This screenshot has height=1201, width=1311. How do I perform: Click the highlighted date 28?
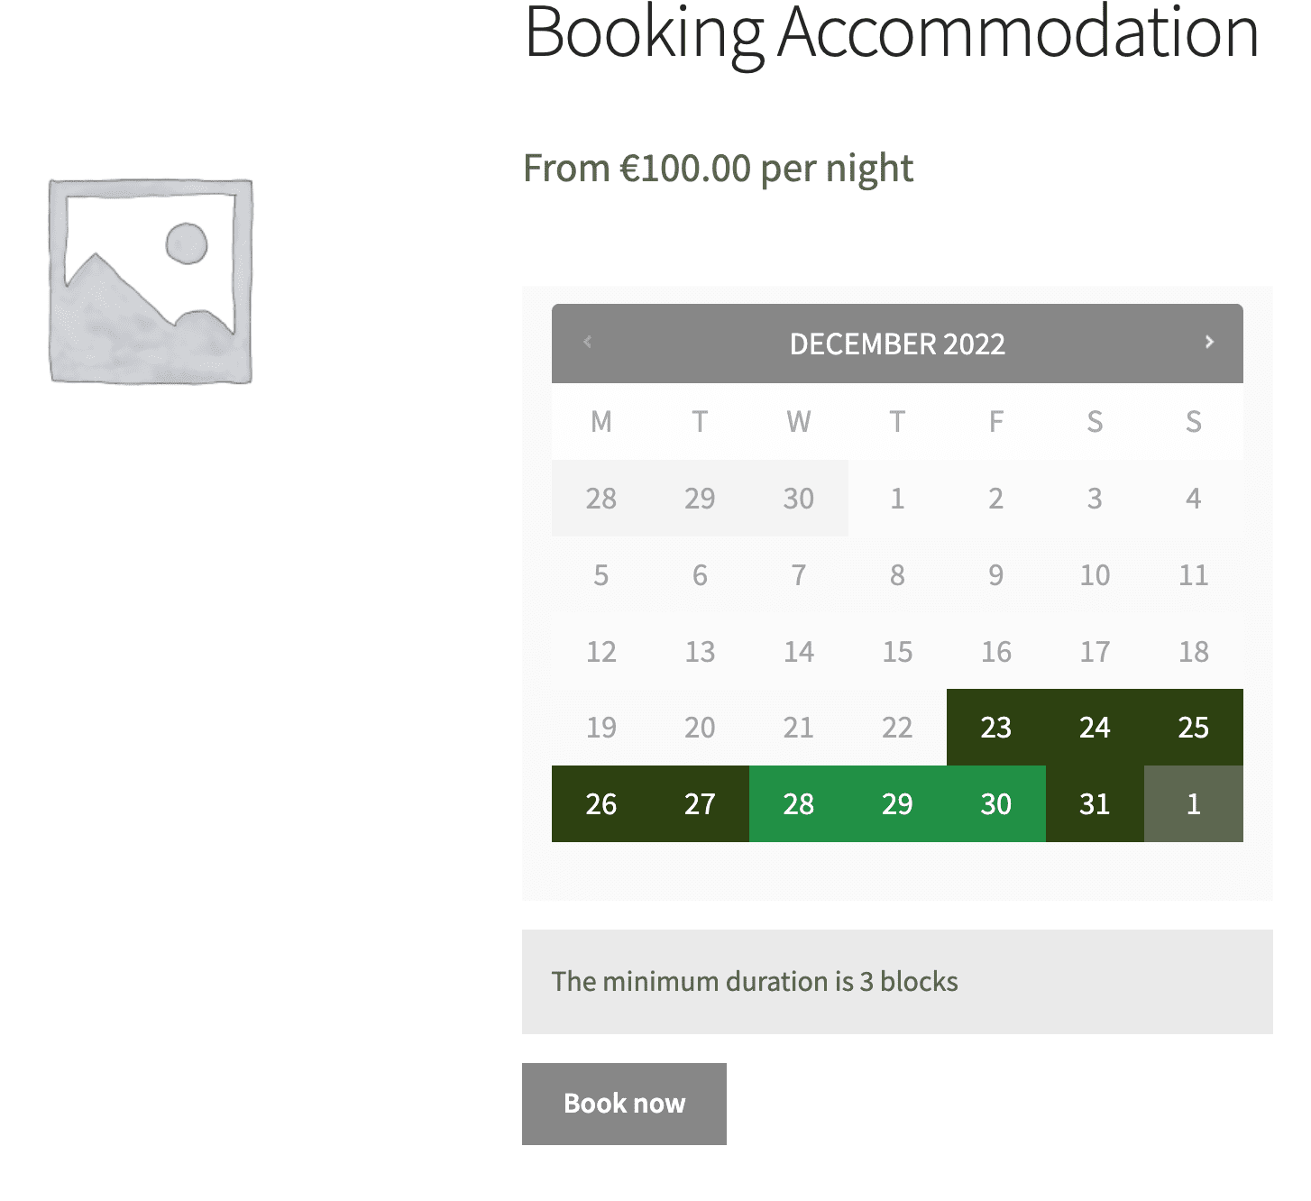pos(798,803)
